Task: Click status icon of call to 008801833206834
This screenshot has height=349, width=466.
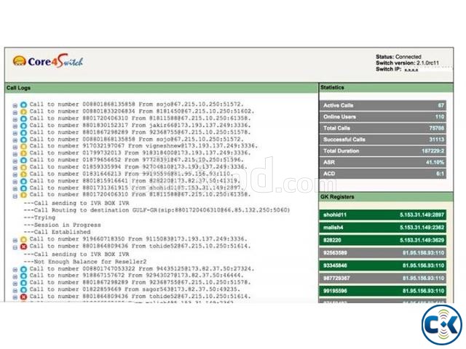Action: (x=23, y=112)
